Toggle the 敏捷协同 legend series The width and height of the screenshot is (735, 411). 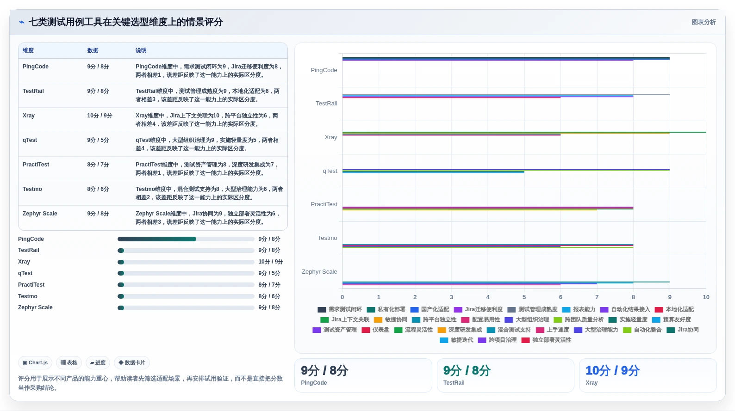click(391, 320)
